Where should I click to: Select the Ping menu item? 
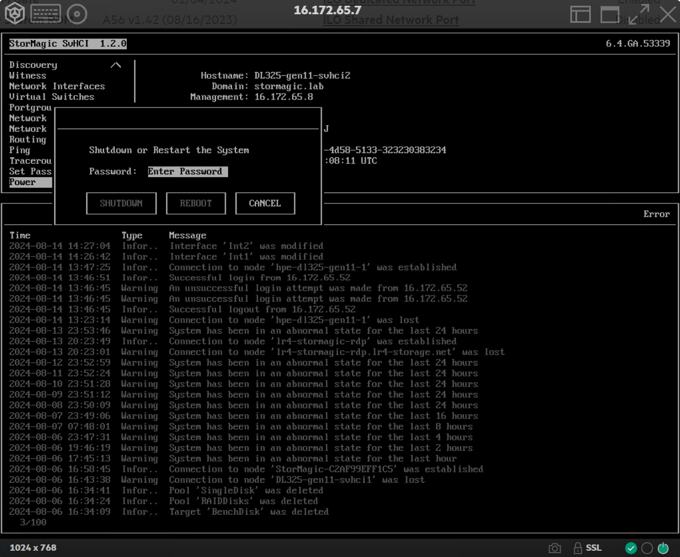(x=19, y=150)
